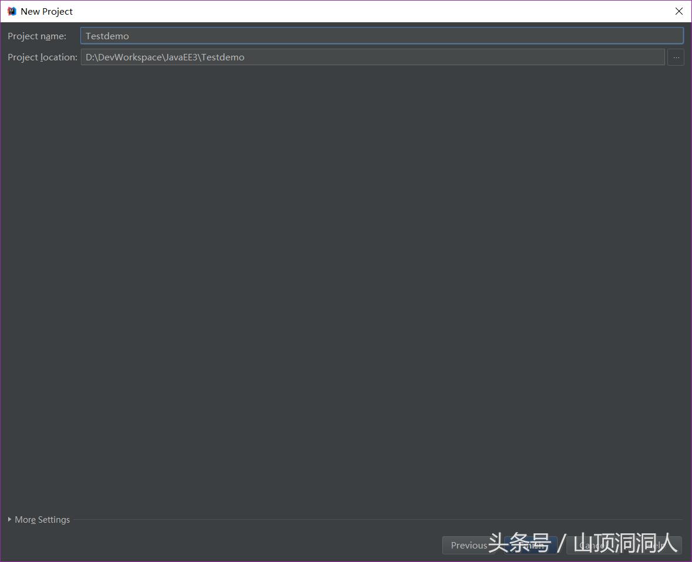Click the New Project title text

[46, 11]
